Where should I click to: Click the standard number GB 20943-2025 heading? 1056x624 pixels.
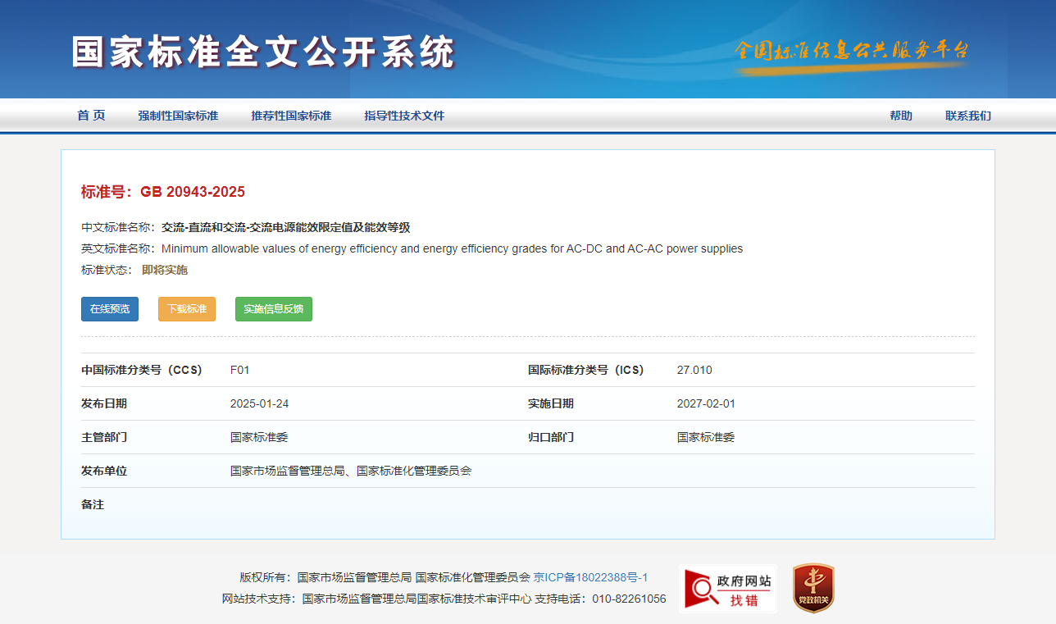coord(163,192)
